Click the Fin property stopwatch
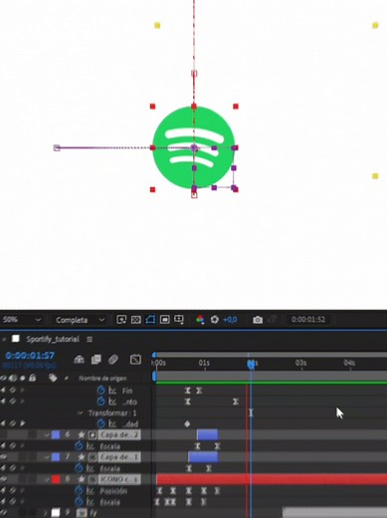387x518 pixels. tap(100, 390)
